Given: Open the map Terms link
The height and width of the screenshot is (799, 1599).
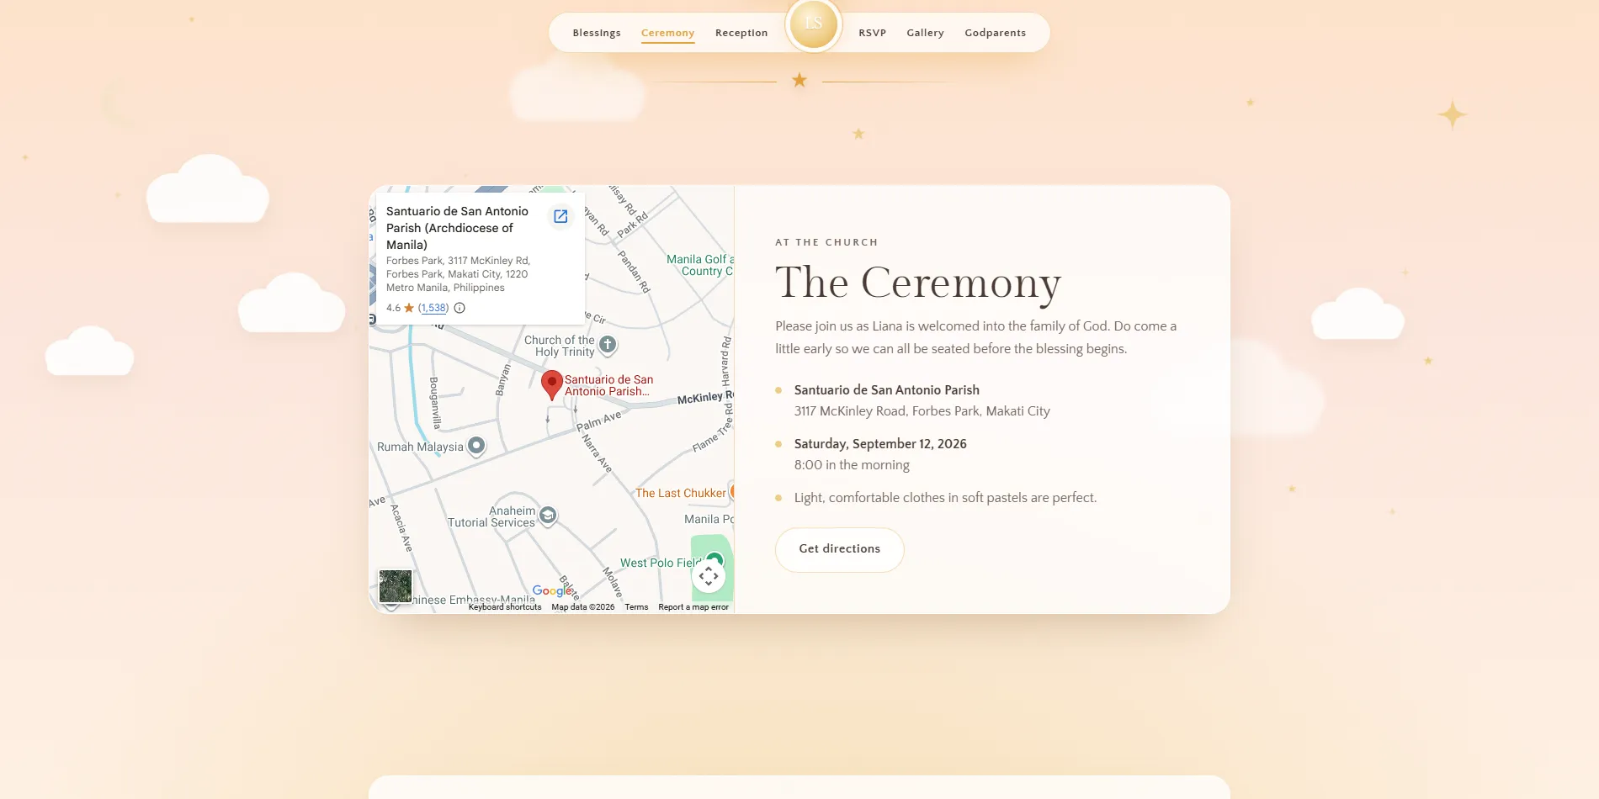Looking at the screenshot, I should point(636,607).
